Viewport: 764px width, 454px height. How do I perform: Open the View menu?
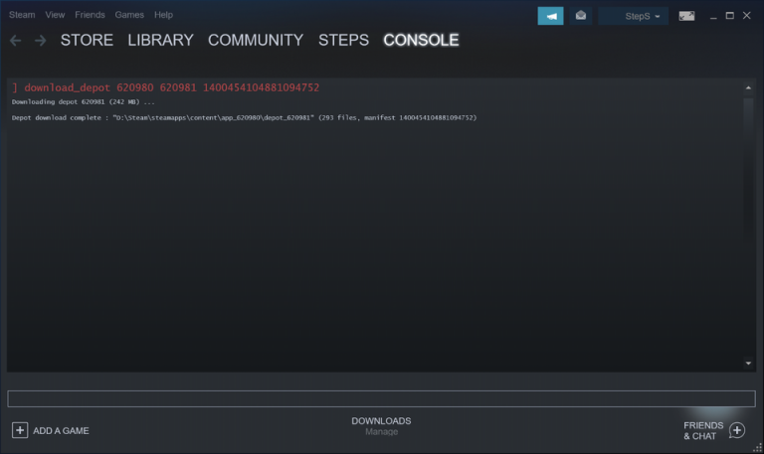(x=55, y=15)
